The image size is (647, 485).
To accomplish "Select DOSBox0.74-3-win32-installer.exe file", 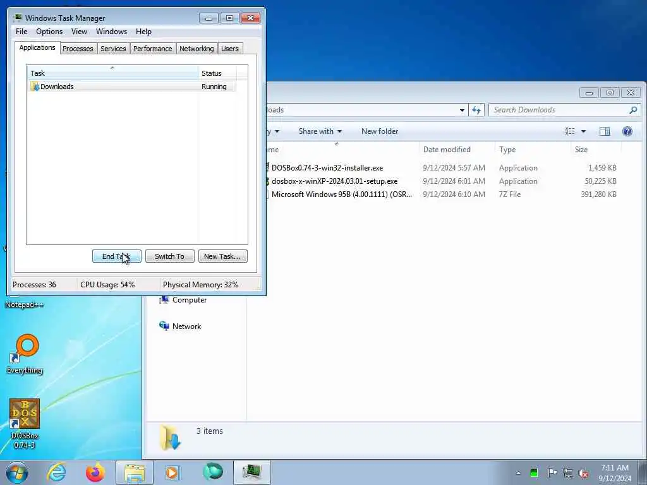I will pyautogui.click(x=327, y=168).
